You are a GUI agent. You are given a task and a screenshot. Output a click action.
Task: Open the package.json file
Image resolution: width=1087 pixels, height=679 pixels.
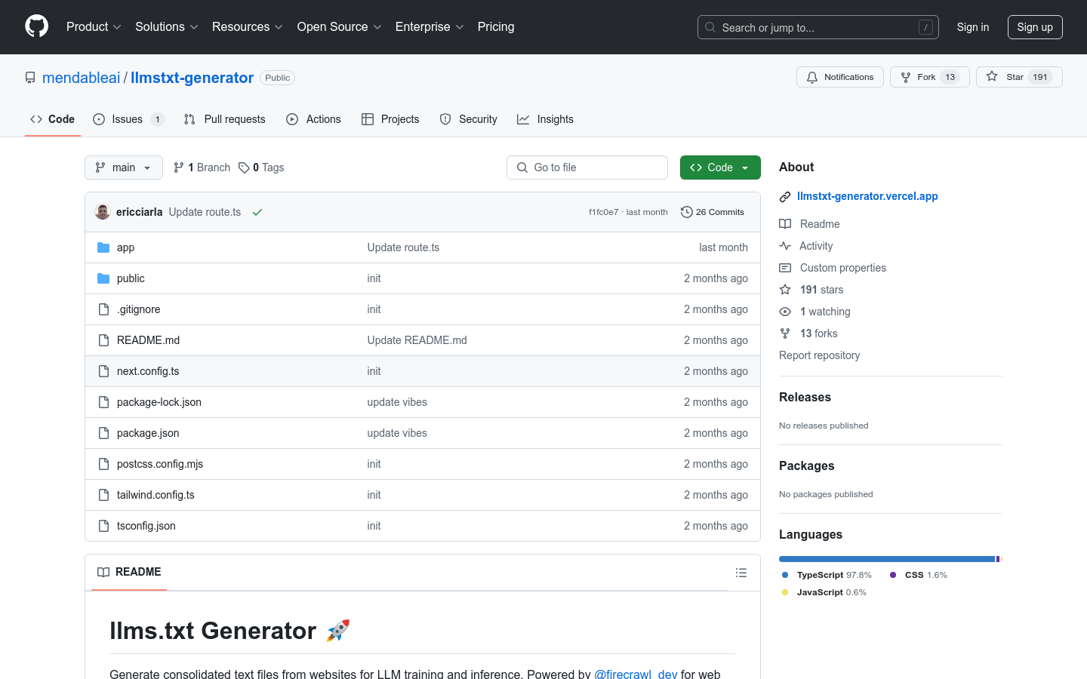pyautogui.click(x=148, y=433)
